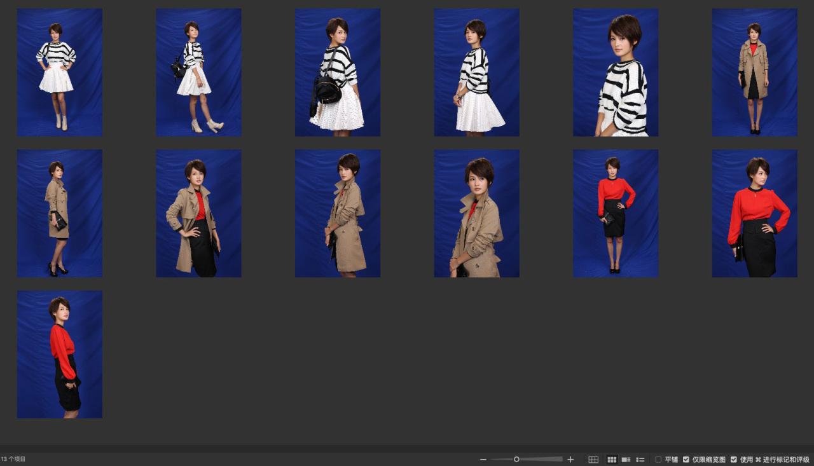Switch to the filmstrip grid view icon
Screen dimensions: 814x466
tap(593, 460)
